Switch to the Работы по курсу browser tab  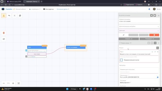[x=14, y=2]
